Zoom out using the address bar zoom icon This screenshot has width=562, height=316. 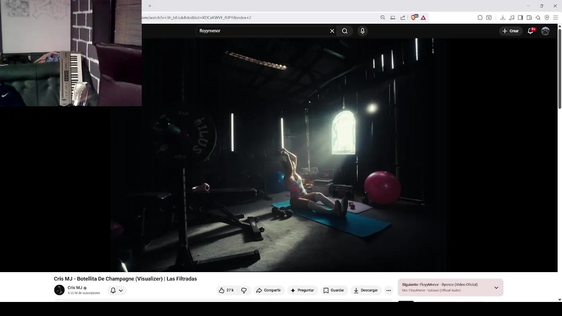(382, 18)
